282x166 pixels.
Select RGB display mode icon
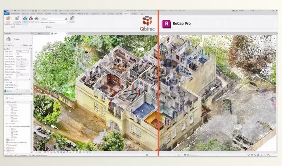(x=25, y=18)
